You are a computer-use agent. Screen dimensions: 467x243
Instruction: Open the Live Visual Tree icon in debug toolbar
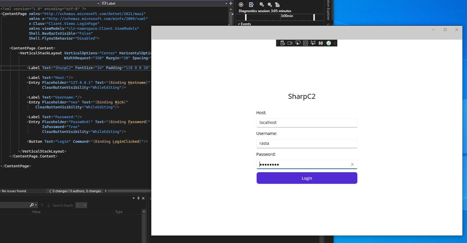[283, 43]
